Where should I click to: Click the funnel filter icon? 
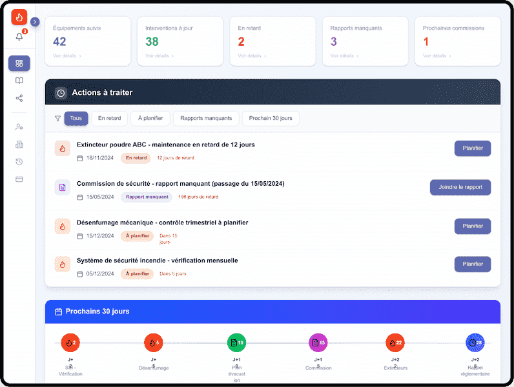coord(57,119)
